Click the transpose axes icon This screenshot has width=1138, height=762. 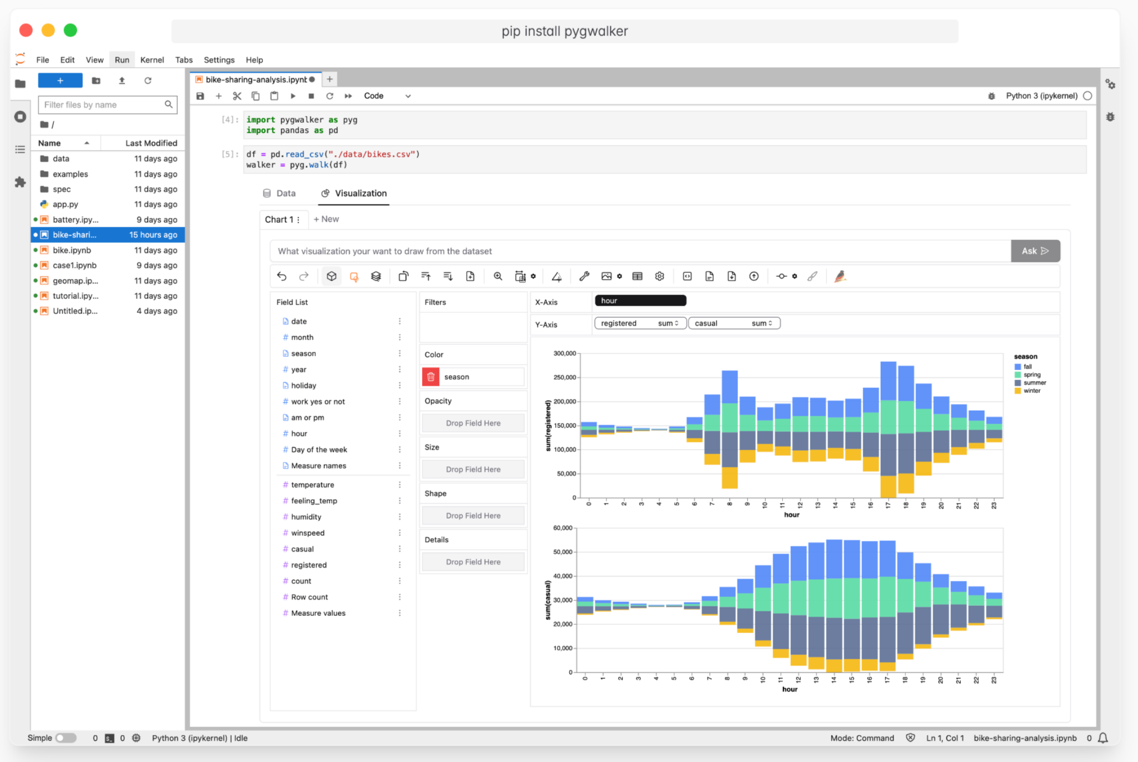(404, 276)
